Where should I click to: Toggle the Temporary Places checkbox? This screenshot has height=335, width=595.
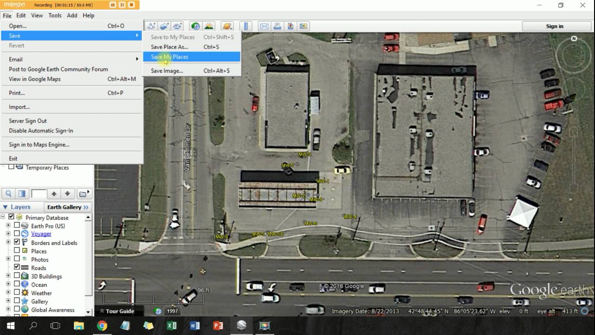coord(11,167)
